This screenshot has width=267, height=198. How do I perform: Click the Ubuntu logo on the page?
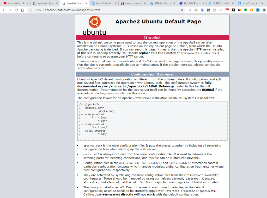(x=94, y=25)
